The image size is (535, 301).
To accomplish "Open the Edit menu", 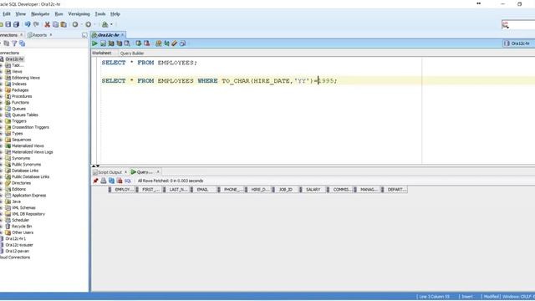I will tap(7, 14).
